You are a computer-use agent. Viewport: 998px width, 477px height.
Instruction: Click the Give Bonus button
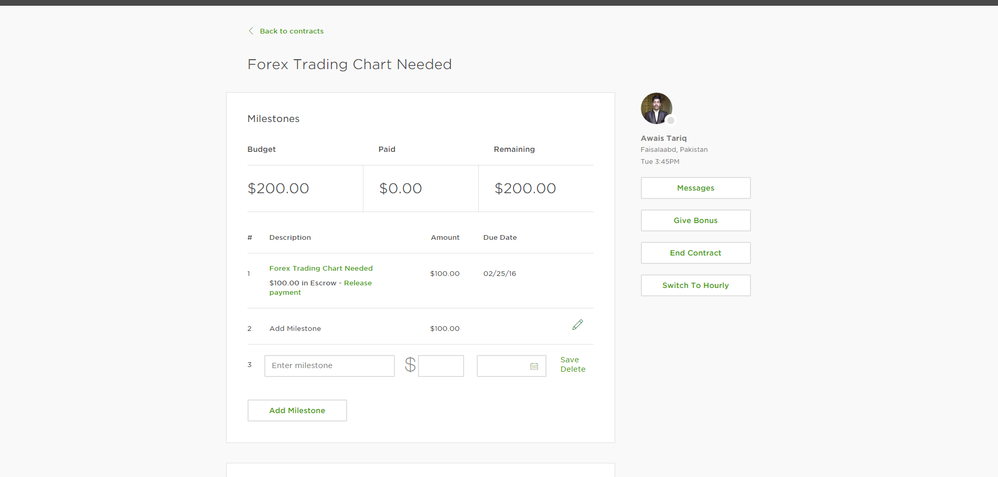[x=695, y=220]
